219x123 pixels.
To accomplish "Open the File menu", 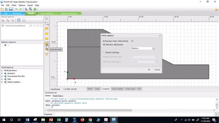I will 2,5.
